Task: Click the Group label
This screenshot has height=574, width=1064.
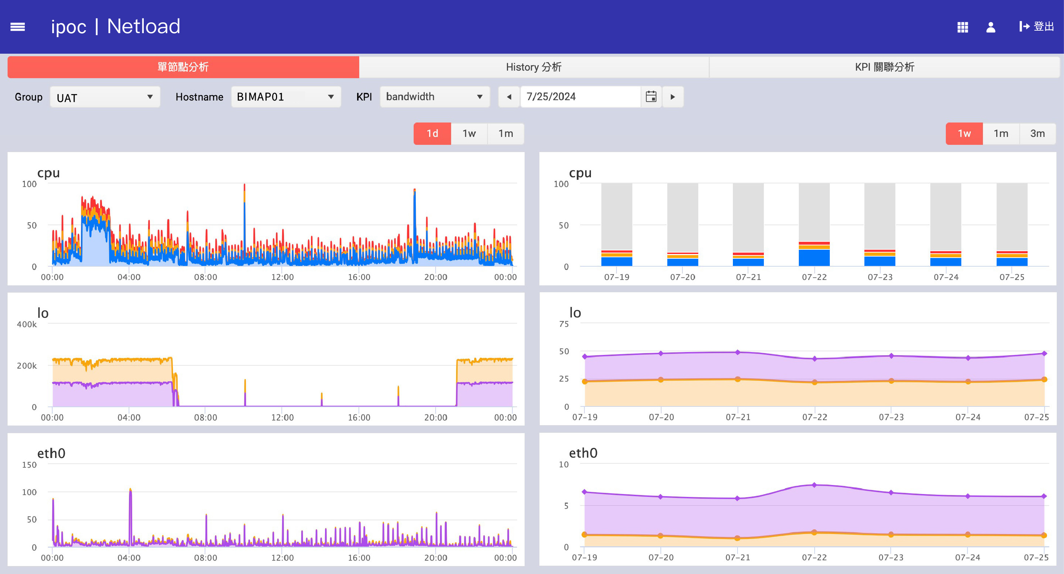Action: click(28, 97)
